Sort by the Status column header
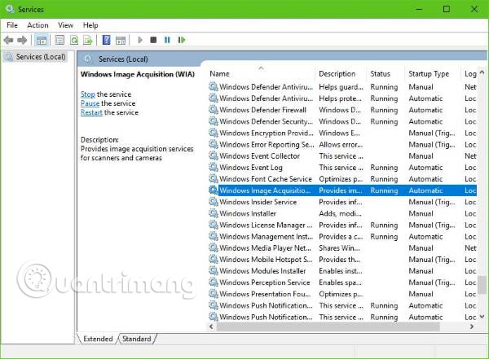The width and height of the screenshot is (489, 359). [385, 74]
